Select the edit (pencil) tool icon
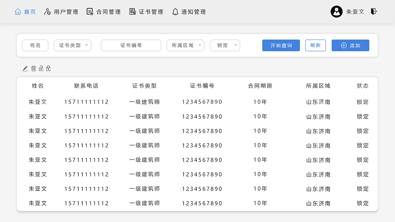 pos(25,68)
